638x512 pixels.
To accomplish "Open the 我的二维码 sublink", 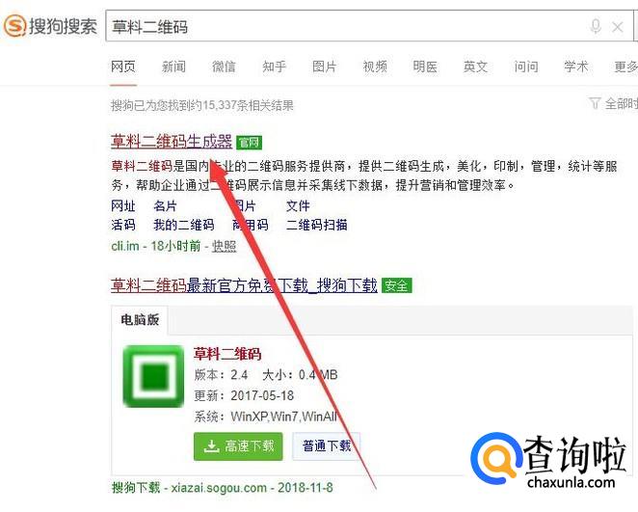I will pyautogui.click(x=183, y=225).
